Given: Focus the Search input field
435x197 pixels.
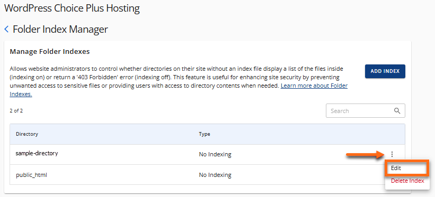Looking at the screenshot, I should point(366,111).
